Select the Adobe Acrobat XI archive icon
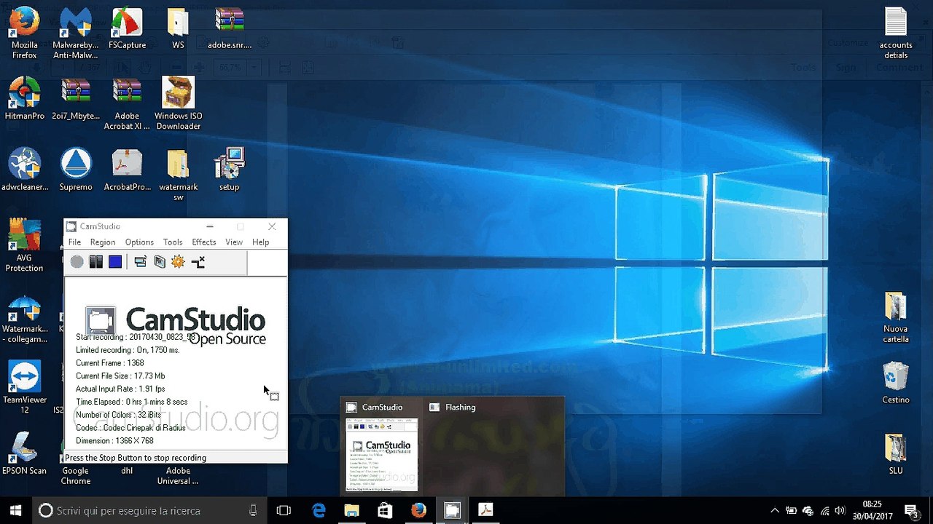 click(x=127, y=104)
